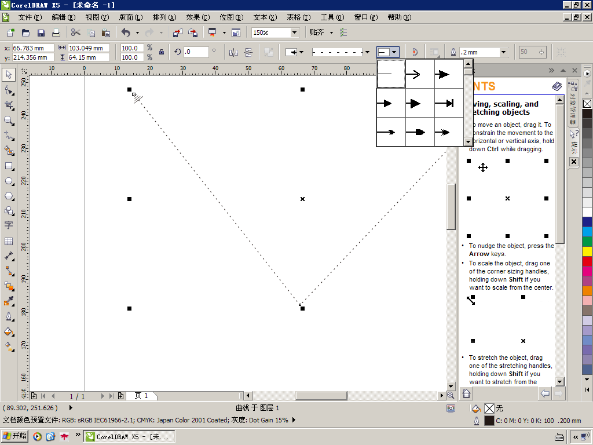Click the CorelDRAW X5 taskbar button

(129, 437)
